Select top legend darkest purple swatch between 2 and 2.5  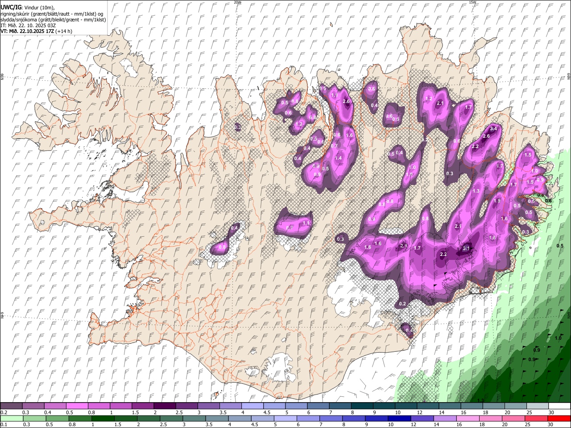(x=165, y=406)
